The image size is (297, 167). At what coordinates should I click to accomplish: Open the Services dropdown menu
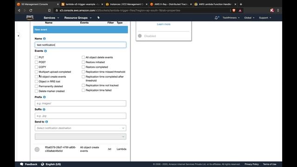pos(52,18)
